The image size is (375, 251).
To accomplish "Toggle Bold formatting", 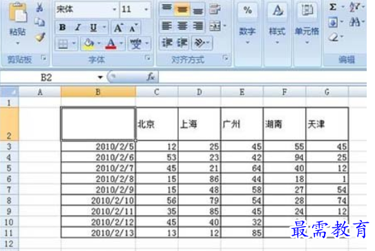I will pyautogui.click(x=62, y=28).
